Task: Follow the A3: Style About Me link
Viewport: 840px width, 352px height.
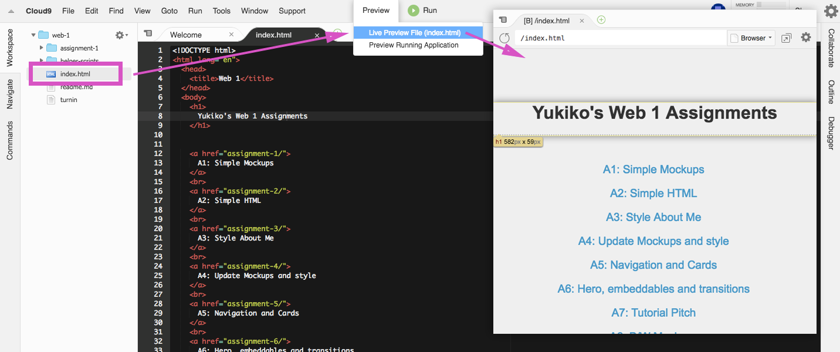Action: click(653, 217)
